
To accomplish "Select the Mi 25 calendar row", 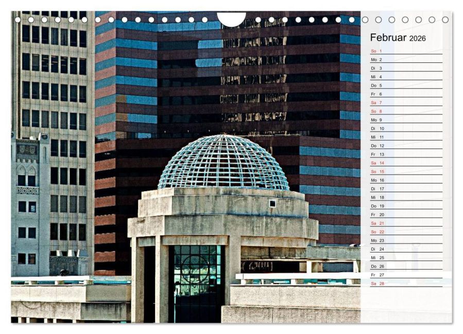I will (x=406, y=258).
